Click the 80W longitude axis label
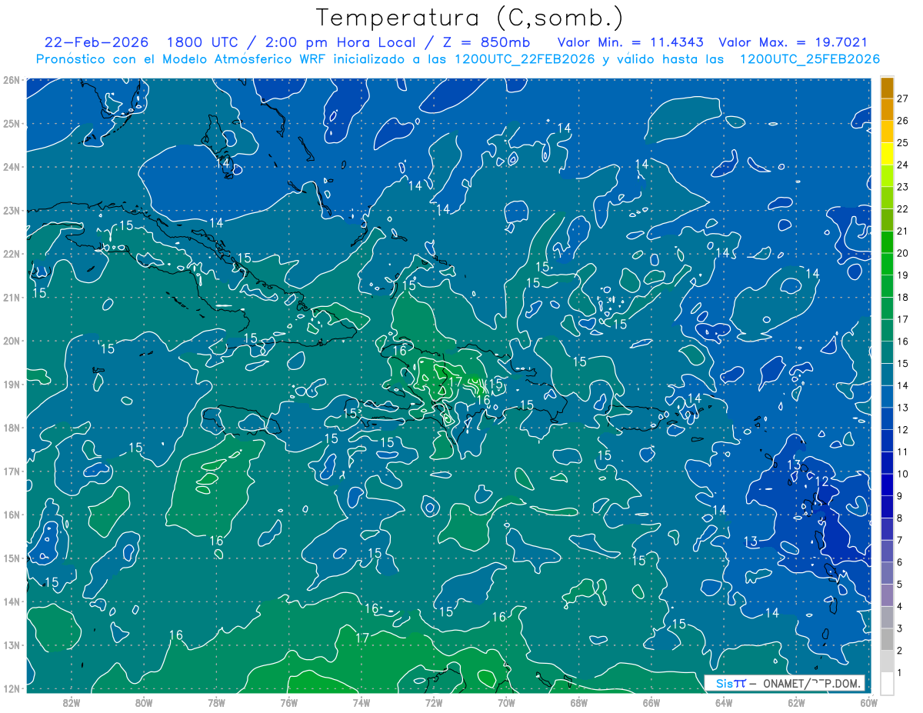The width and height of the screenshot is (923, 713). tap(143, 701)
